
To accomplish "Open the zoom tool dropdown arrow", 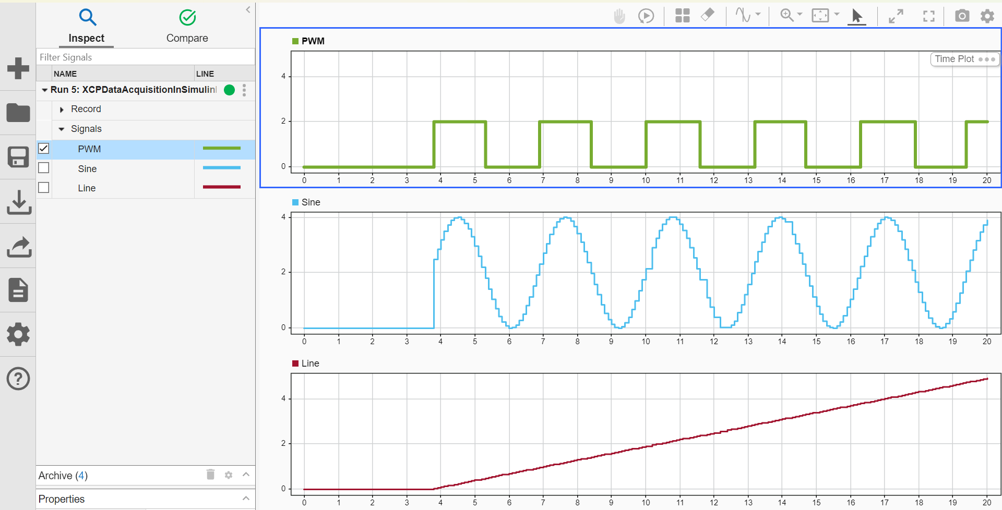I will tap(800, 15).
